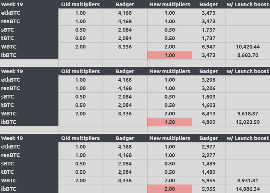Image resolution: width=270 pixels, height=193 pixels.
Task: Select the 12,023.59 launch boost cell
Action: [x=248, y=122]
